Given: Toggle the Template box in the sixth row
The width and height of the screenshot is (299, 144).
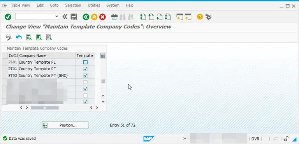Looking at the screenshot, I should click(x=85, y=95).
